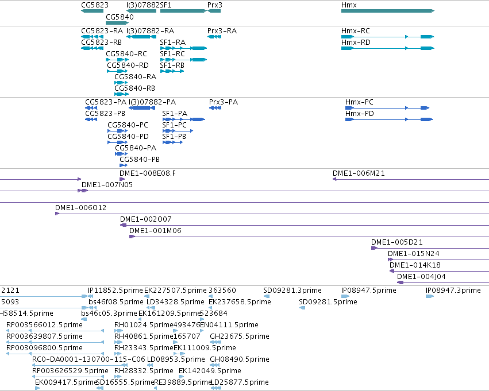Screen dimensions: 489x391
Task: Select the RP003096800.5prime EST label
Action: click(44, 349)
